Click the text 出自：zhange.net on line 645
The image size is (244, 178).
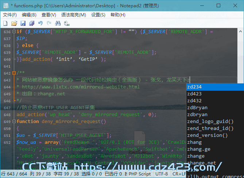pos(43,94)
